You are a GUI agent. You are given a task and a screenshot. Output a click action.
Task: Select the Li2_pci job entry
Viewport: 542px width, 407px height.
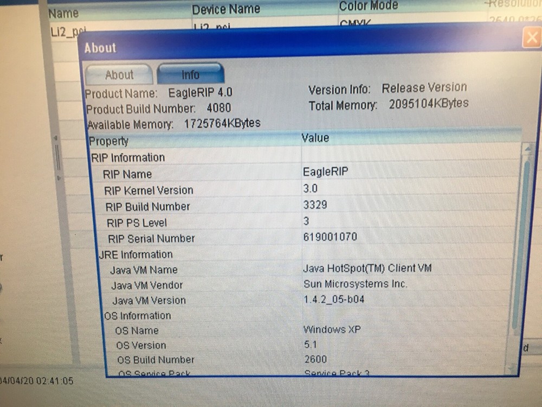65,30
